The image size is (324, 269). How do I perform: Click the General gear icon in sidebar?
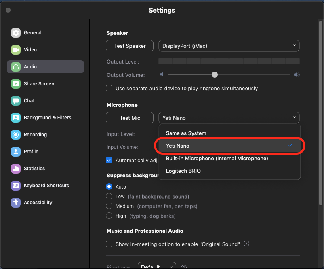16,33
